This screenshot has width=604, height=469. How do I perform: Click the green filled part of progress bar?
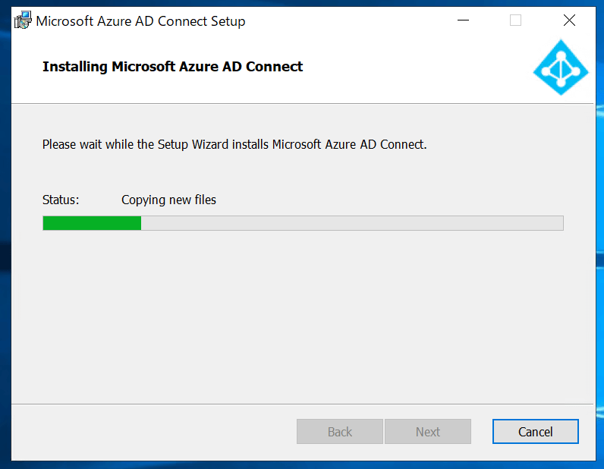(92, 223)
